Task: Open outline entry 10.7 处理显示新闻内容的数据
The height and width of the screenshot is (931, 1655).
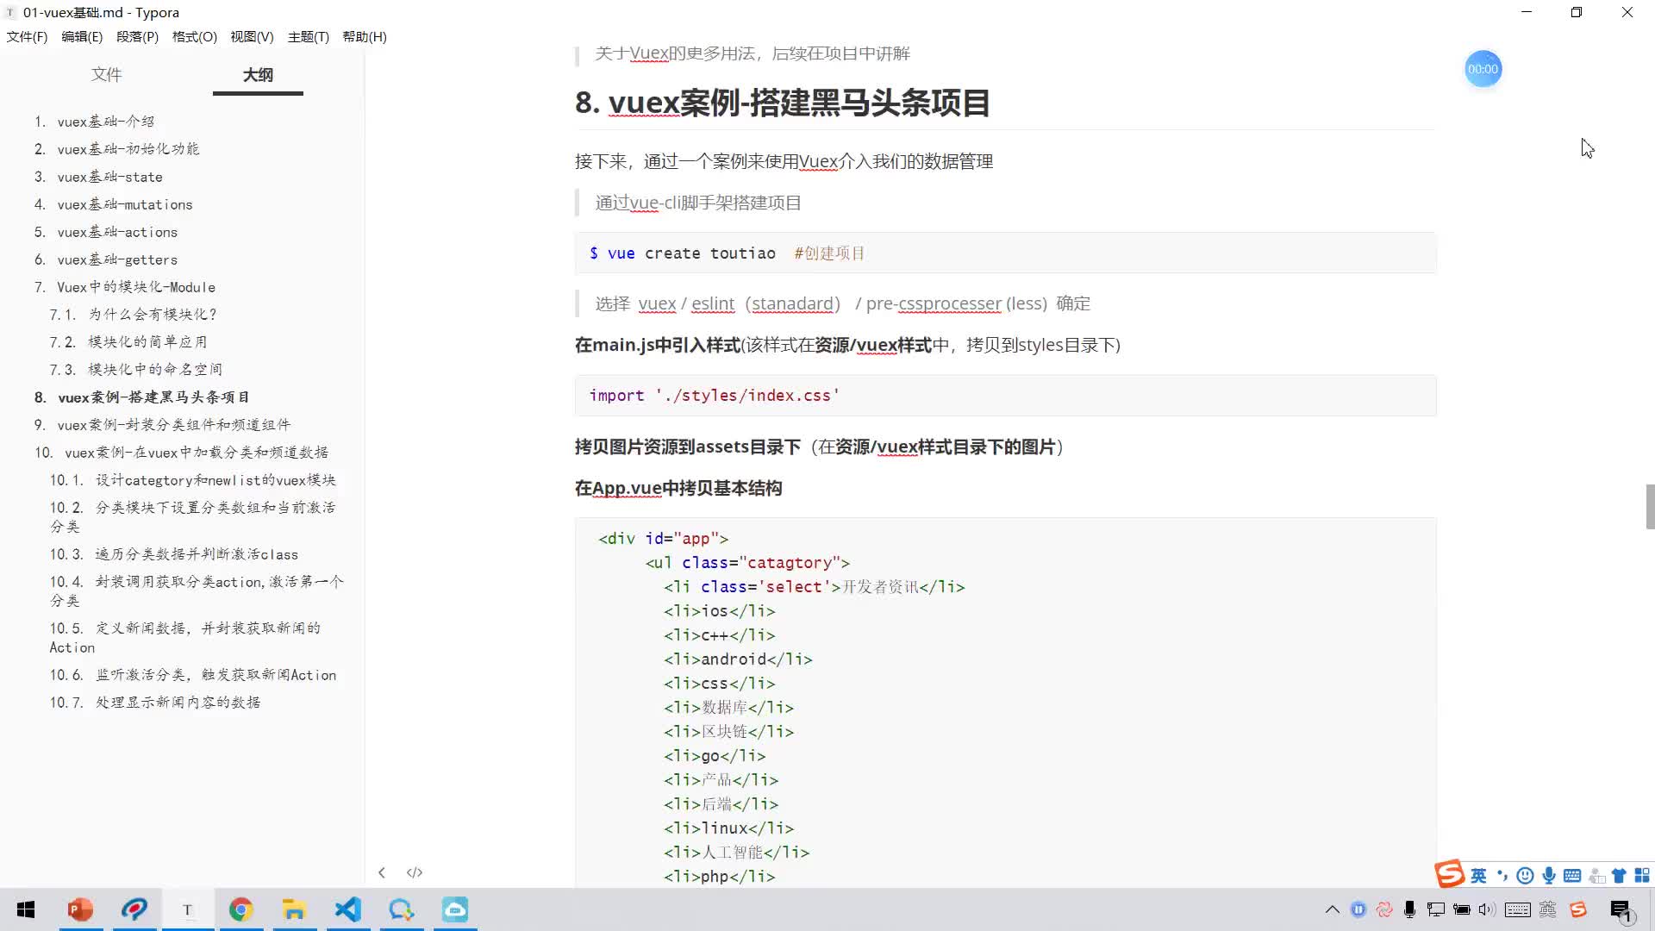Action: pyautogui.click(x=155, y=703)
